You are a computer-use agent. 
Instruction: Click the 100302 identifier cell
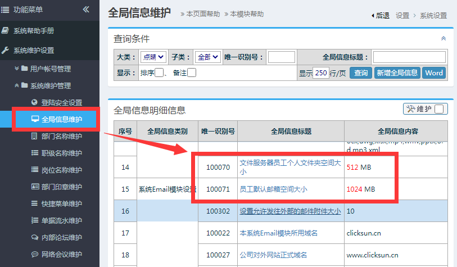(x=218, y=211)
